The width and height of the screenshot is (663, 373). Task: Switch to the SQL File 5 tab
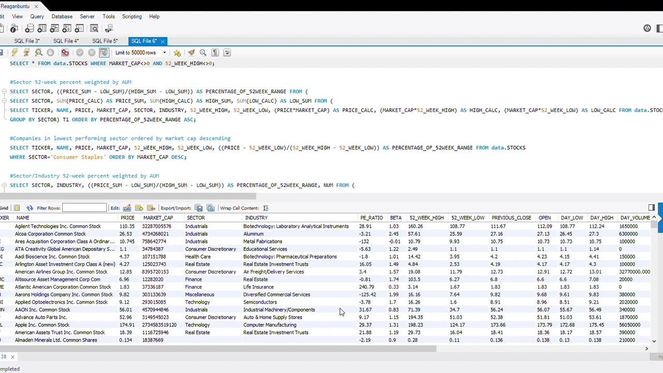[x=105, y=41]
